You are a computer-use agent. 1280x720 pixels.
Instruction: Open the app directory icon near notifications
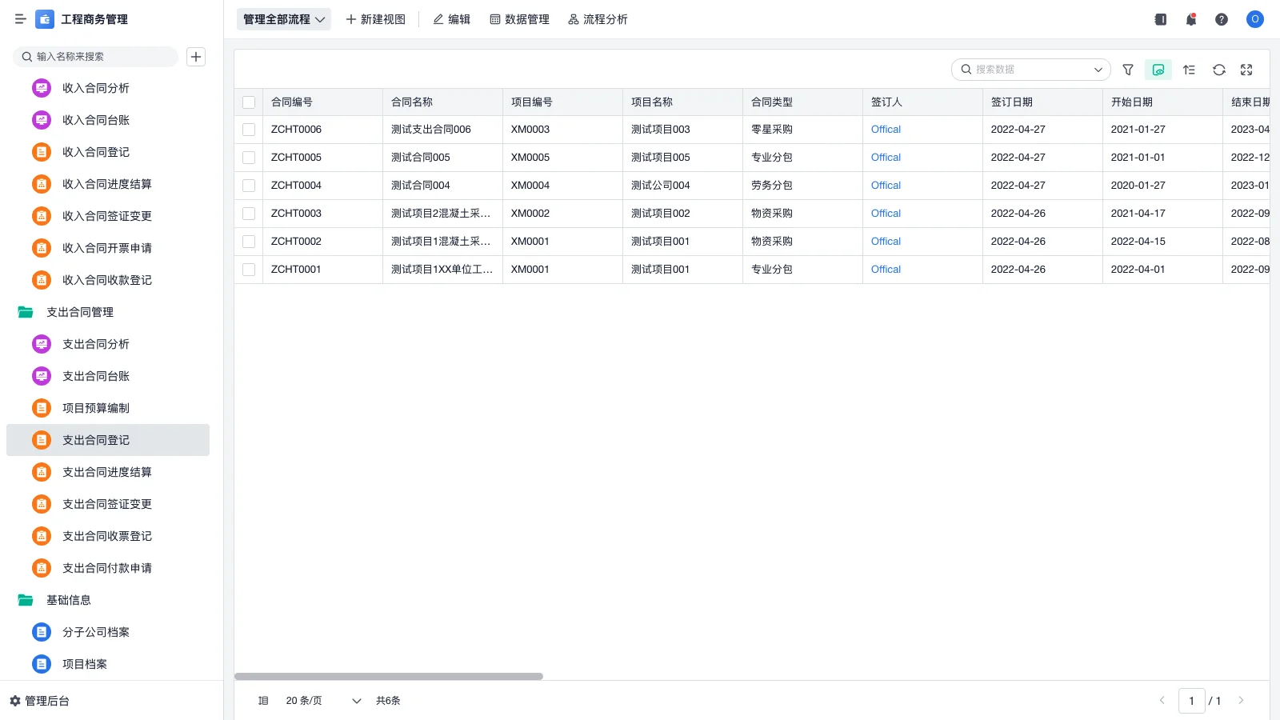click(x=1160, y=19)
